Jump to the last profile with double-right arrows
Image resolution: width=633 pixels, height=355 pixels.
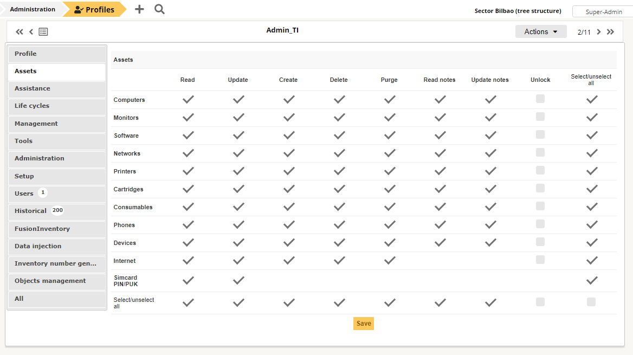pyautogui.click(x=610, y=31)
